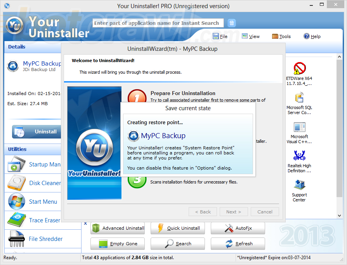Click the trash icon beside the search box

tap(231, 23)
